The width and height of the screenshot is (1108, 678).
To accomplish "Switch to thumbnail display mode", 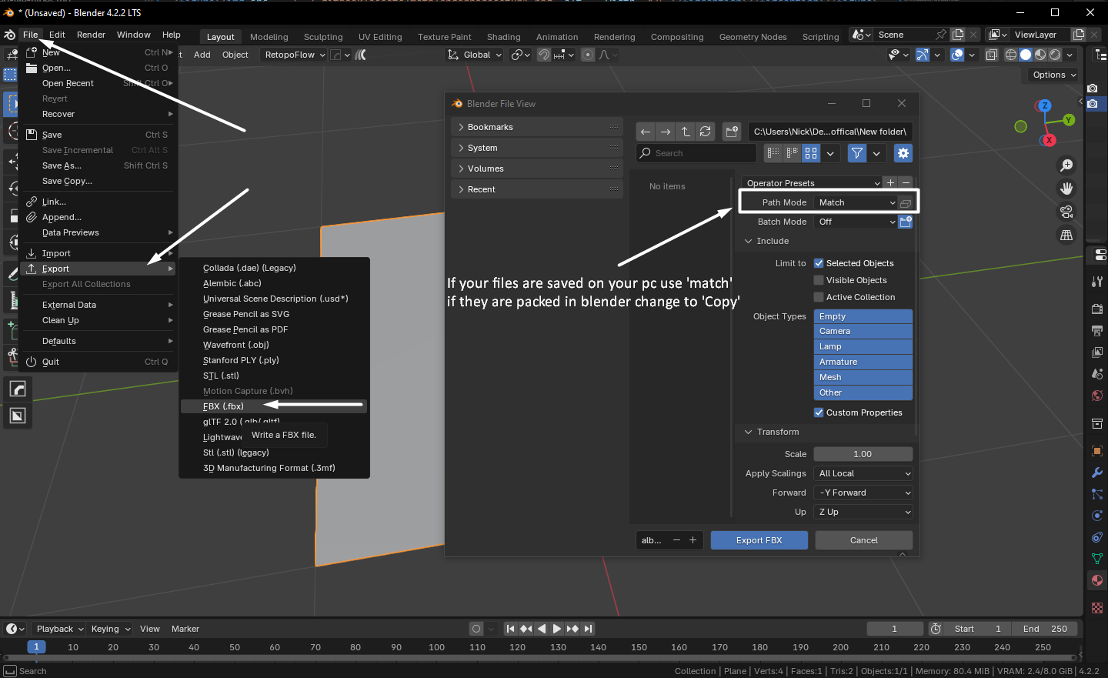I will [811, 153].
